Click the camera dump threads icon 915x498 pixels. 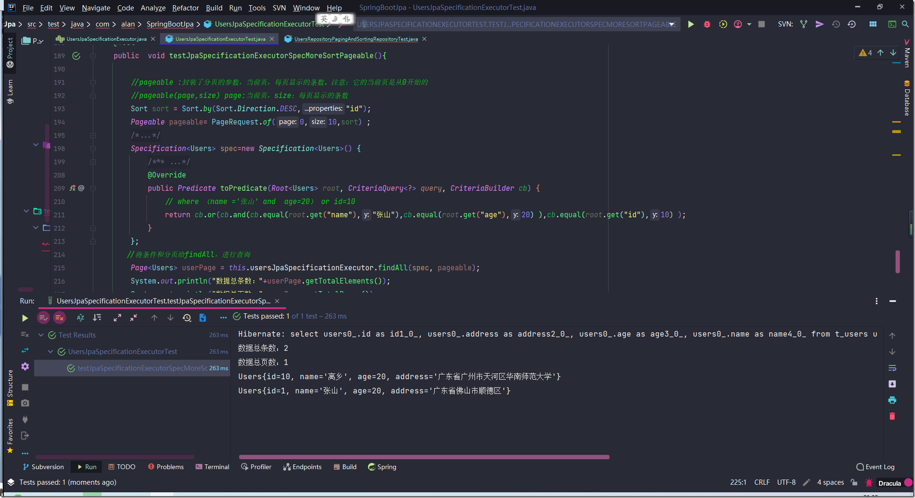[25, 403]
